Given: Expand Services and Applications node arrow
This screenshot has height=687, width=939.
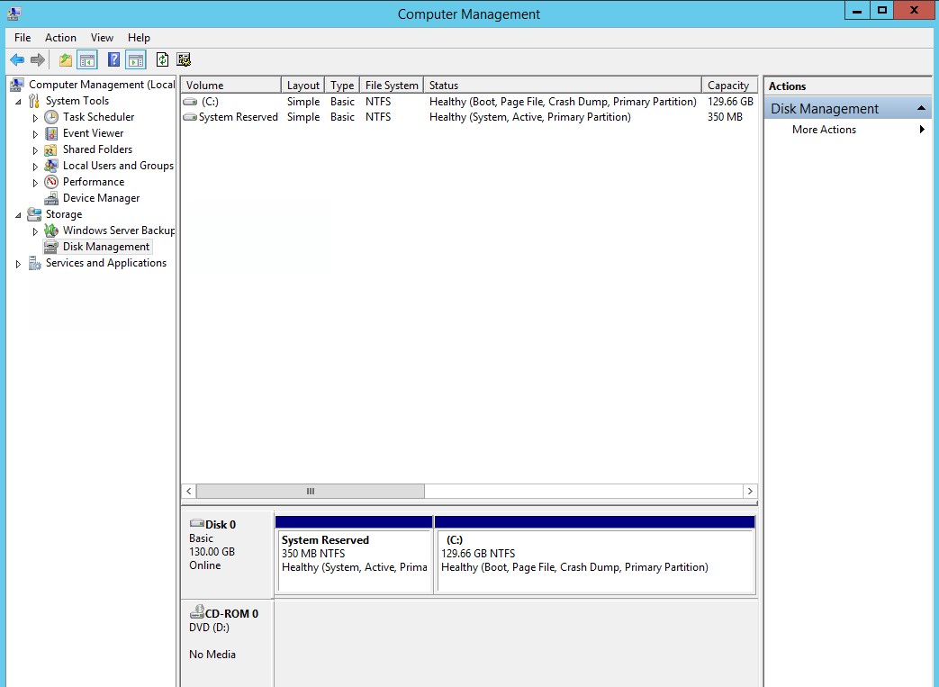Looking at the screenshot, I should pos(19,263).
